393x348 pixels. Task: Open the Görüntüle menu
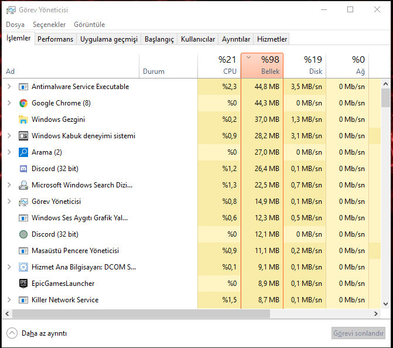pyautogui.click(x=89, y=25)
